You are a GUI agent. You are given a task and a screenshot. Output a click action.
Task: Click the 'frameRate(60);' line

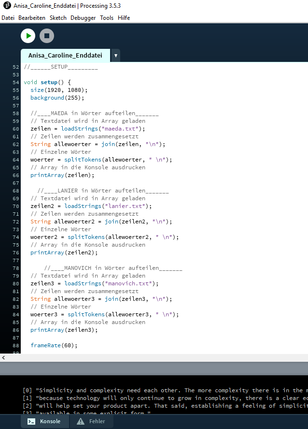(54, 345)
